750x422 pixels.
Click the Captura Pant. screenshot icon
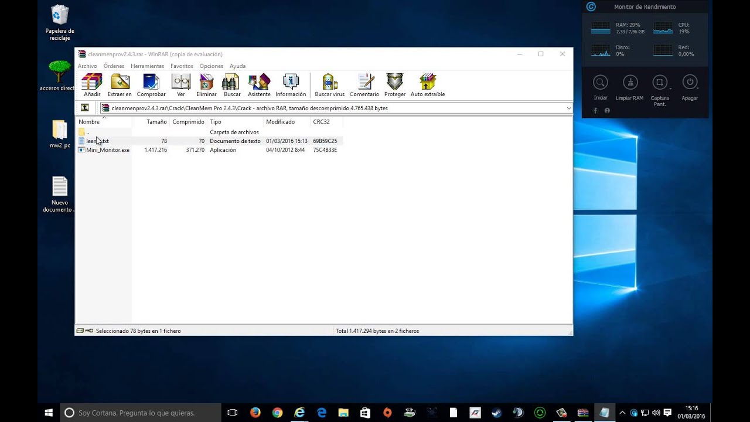click(x=660, y=83)
